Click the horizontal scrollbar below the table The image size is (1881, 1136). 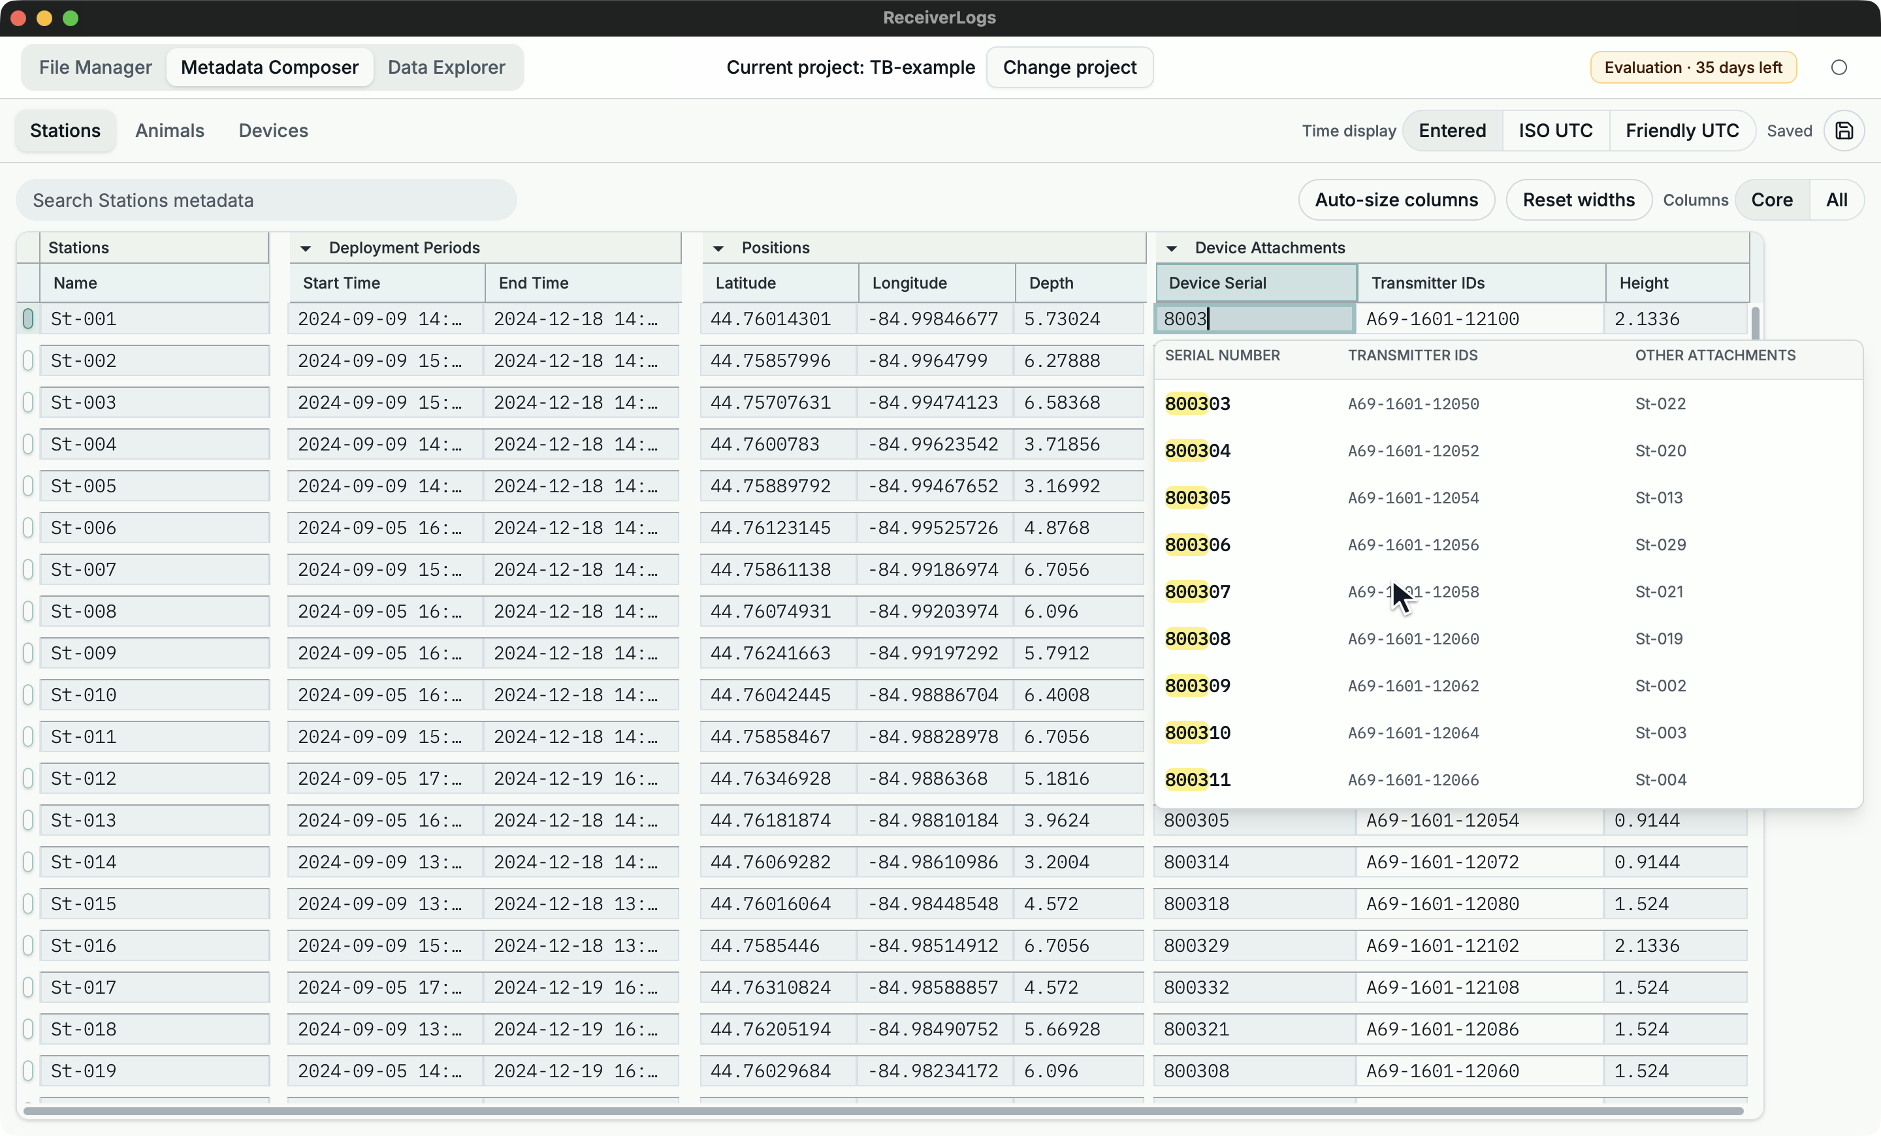(x=883, y=1111)
